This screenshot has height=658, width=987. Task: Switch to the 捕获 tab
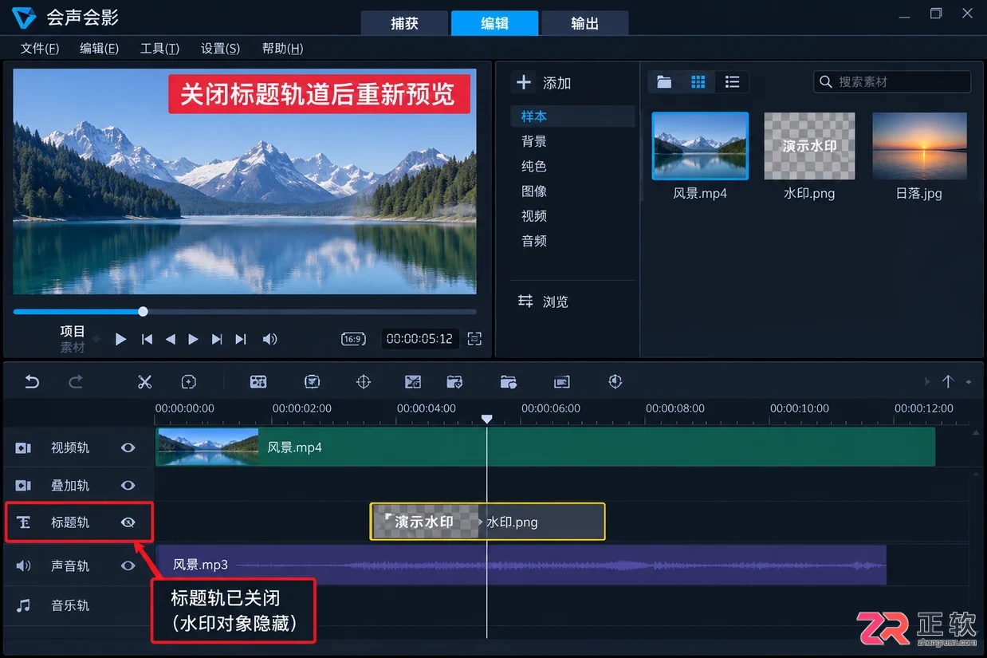coord(404,23)
